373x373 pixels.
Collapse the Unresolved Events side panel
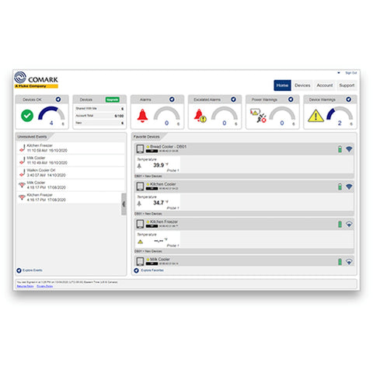(124, 204)
